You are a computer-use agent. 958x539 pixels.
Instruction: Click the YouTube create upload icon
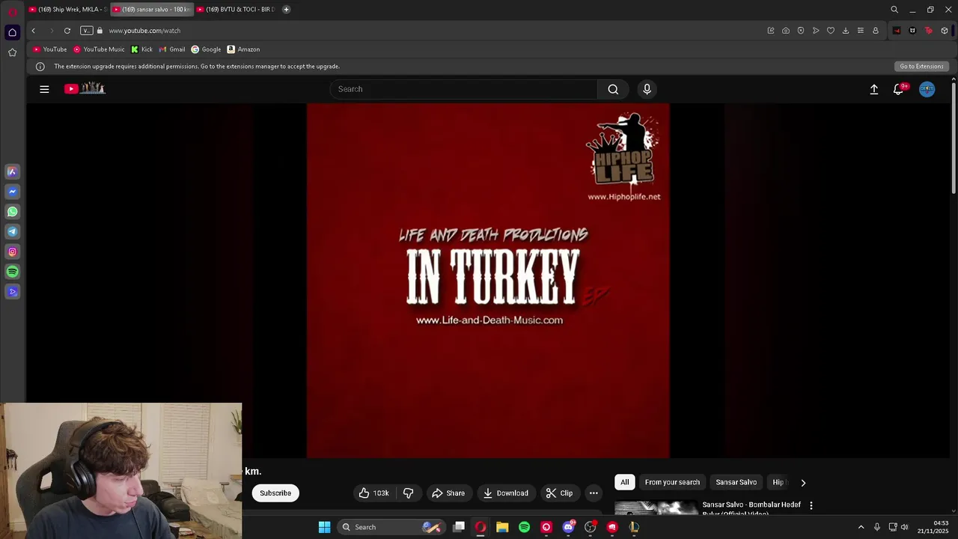873,89
